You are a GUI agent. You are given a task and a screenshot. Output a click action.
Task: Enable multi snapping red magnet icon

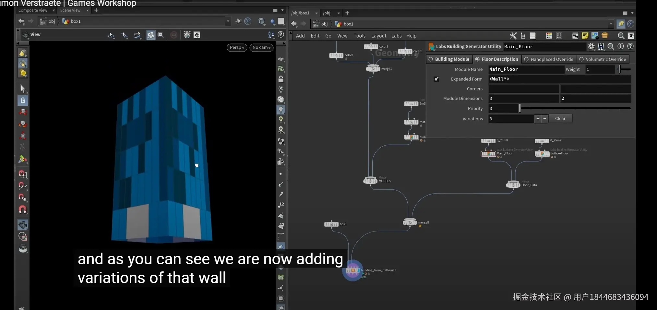[23, 210]
